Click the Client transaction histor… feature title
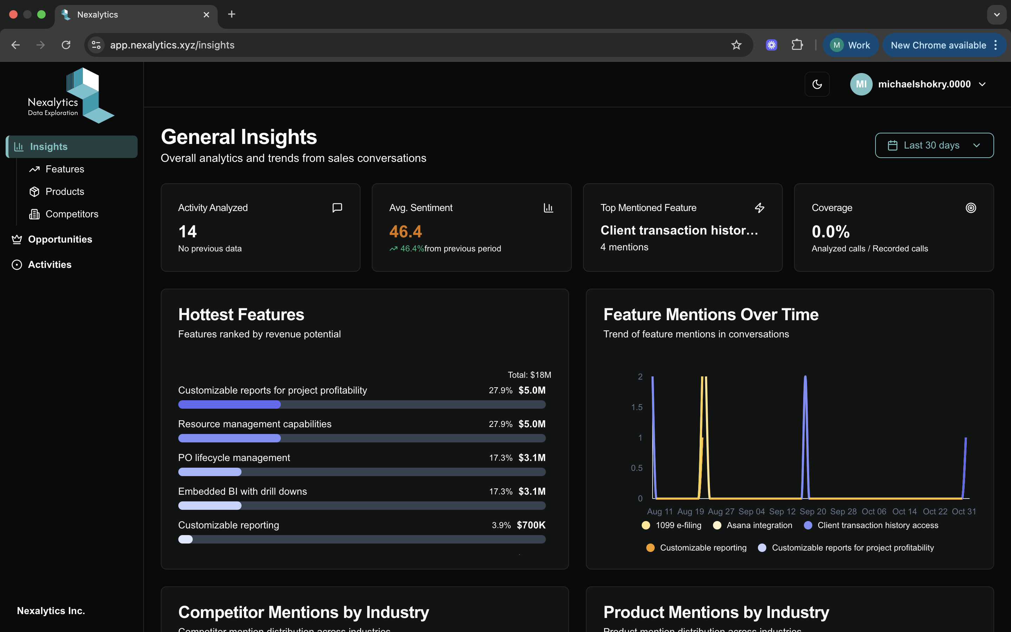The height and width of the screenshot is (632, 1011). [679, 230]
